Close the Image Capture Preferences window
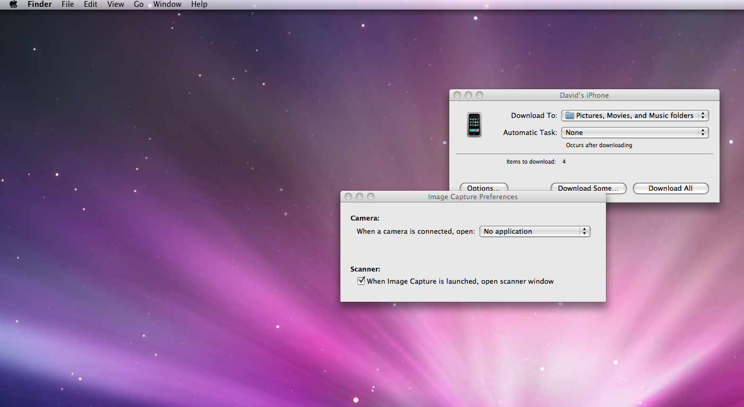The image size is (744, 407). pyautogui.click(x=348, y=197)
